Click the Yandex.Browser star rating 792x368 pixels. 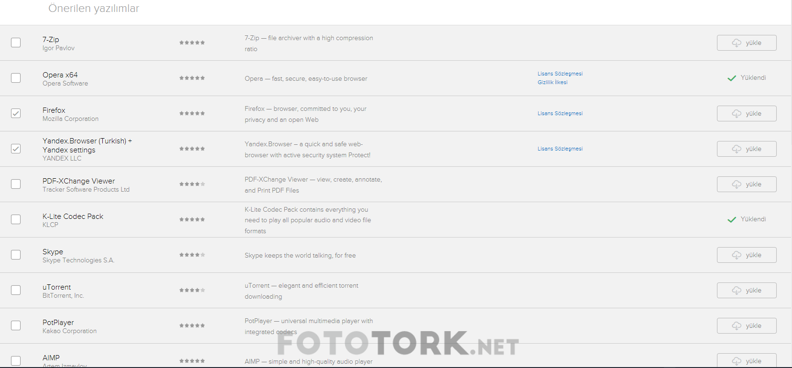point(192,149)
